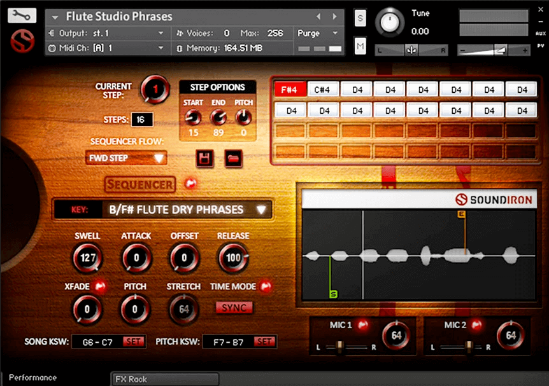549x386 pixels.
Task: Click the MIC 1 pan slider
Action: pos(341,347)
